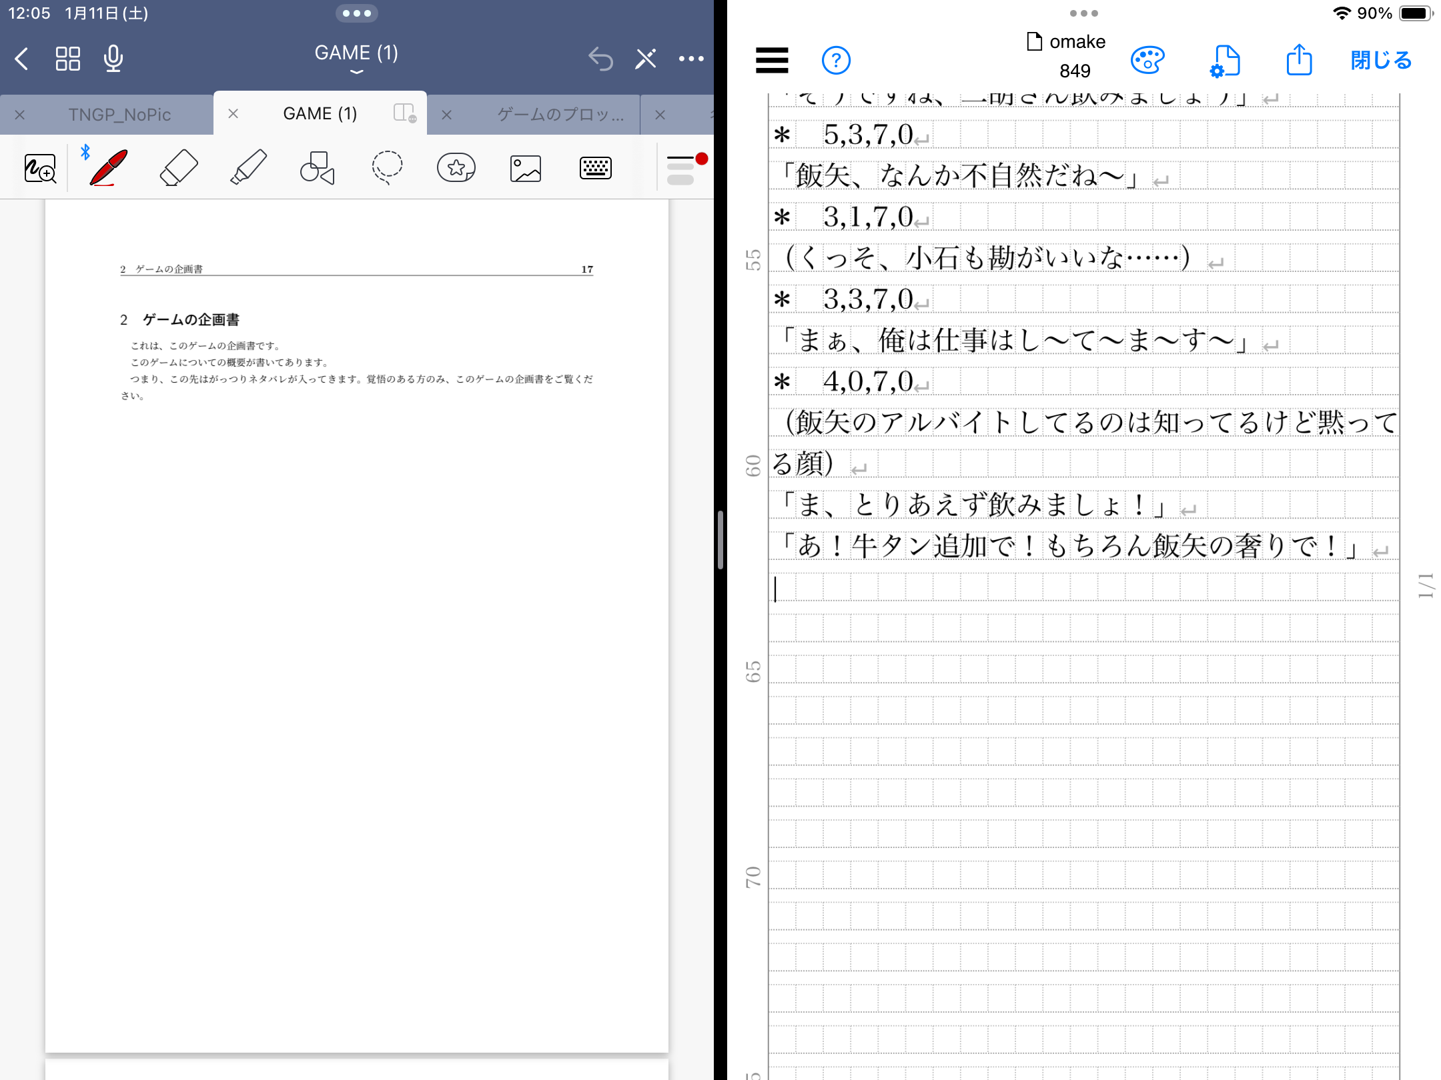This screenshot has height=1080, width=1441.
Task: Open the color palette theme settings
Action: tap(1147, 61)
